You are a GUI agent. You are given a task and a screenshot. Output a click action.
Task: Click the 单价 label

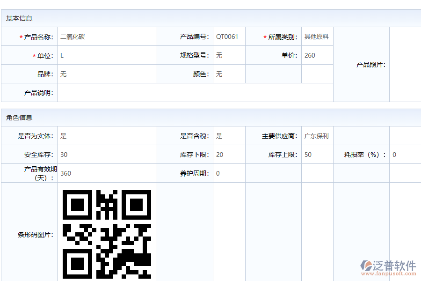(290, 55)
